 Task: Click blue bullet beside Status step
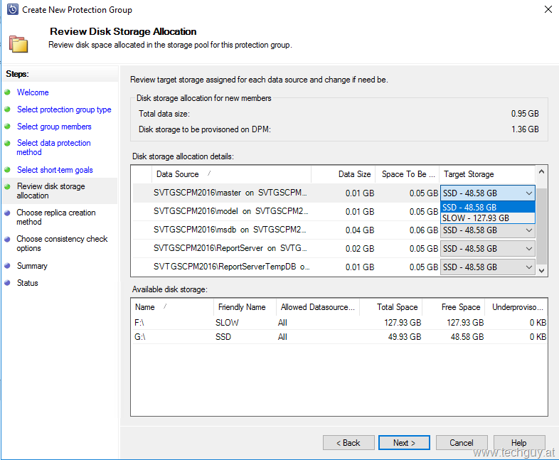(8, 283)
